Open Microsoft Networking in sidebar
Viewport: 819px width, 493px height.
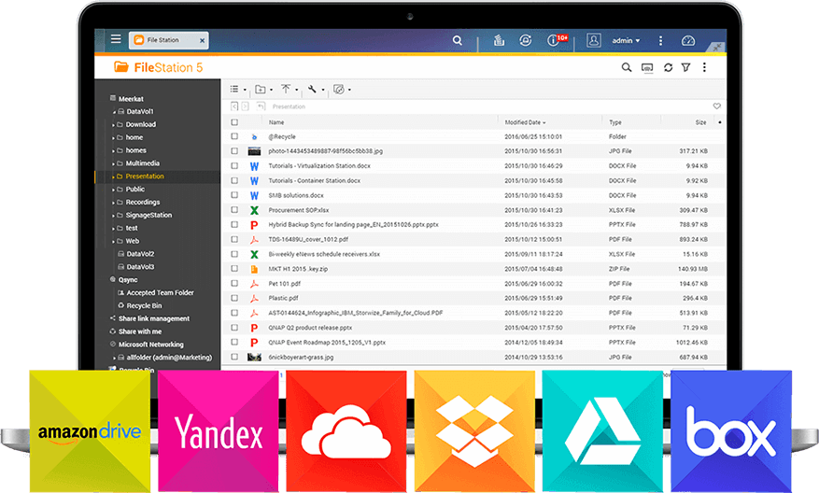point(150,345)
